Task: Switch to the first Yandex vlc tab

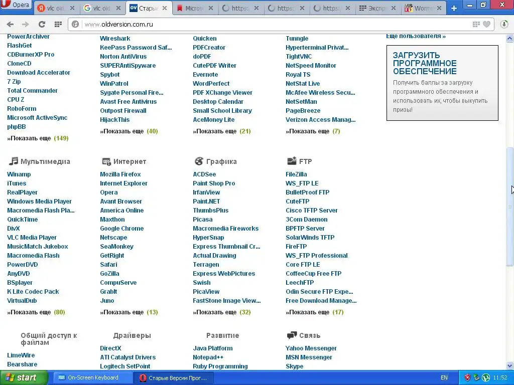Action: 56,8
